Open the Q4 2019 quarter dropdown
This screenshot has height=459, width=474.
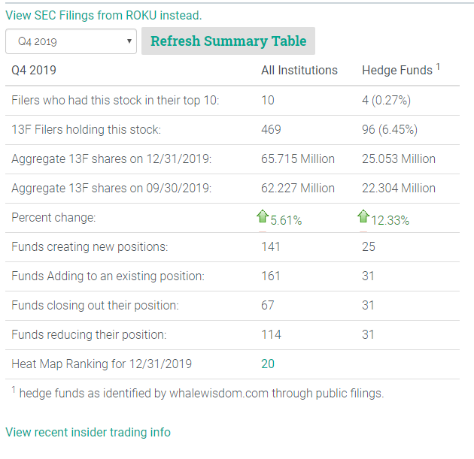point(71,41)
